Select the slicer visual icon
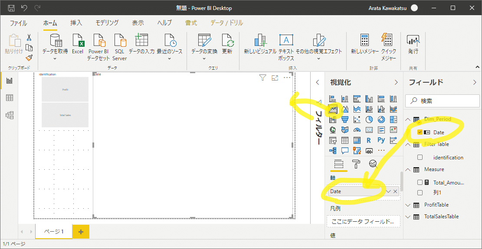Screen dimensions: 482x249 coord(333,140)
